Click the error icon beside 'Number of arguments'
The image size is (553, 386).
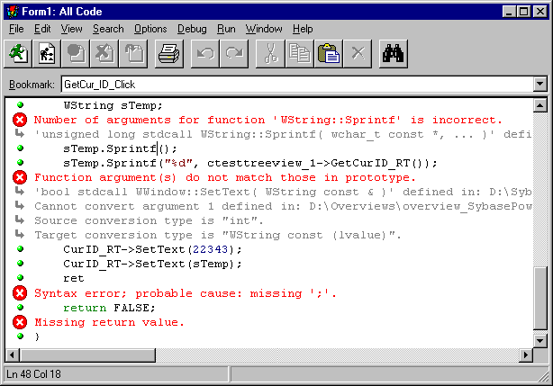[20, 120]
